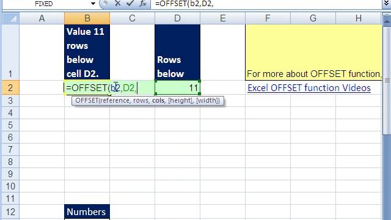Open Excel OFFSET function Videos link

(x=309, y=88)
